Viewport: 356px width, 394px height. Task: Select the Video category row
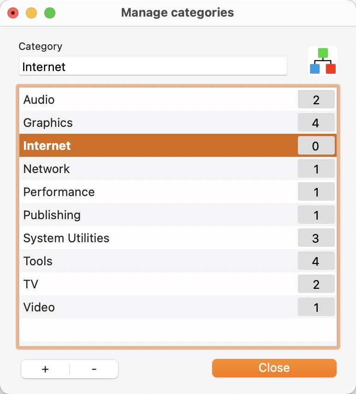pyautogui.click(x=178, y=307)
